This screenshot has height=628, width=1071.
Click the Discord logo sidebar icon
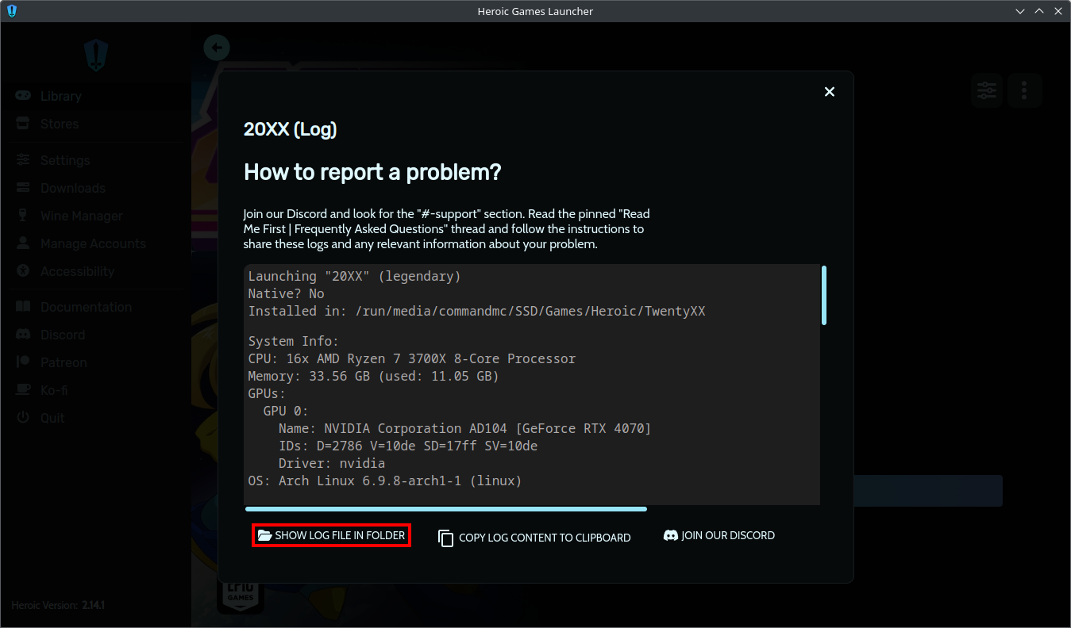pos(23,335)
